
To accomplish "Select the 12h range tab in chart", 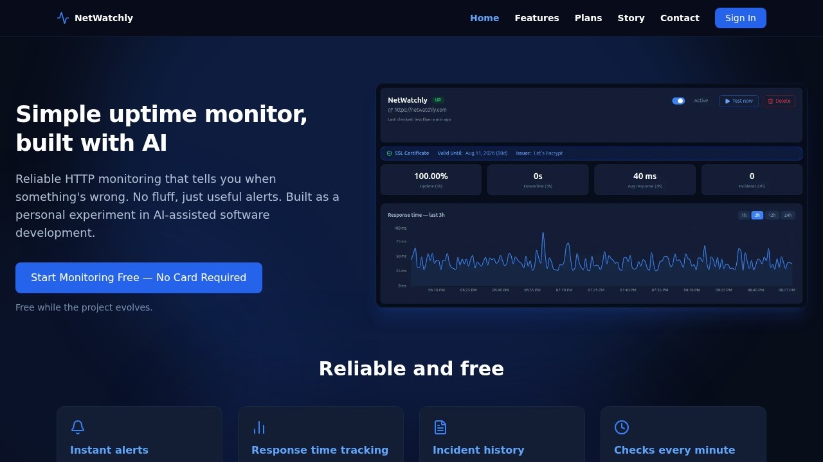I will point(772,216).
